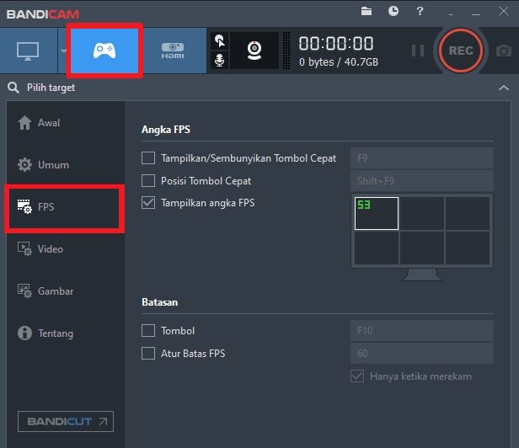519x448 pixels.
Task: Open the Tentang about tab
Action: pyautogui.click(x=66, y=333)
